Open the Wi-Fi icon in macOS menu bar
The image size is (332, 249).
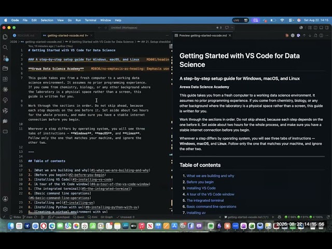click(x=282, y=20)
